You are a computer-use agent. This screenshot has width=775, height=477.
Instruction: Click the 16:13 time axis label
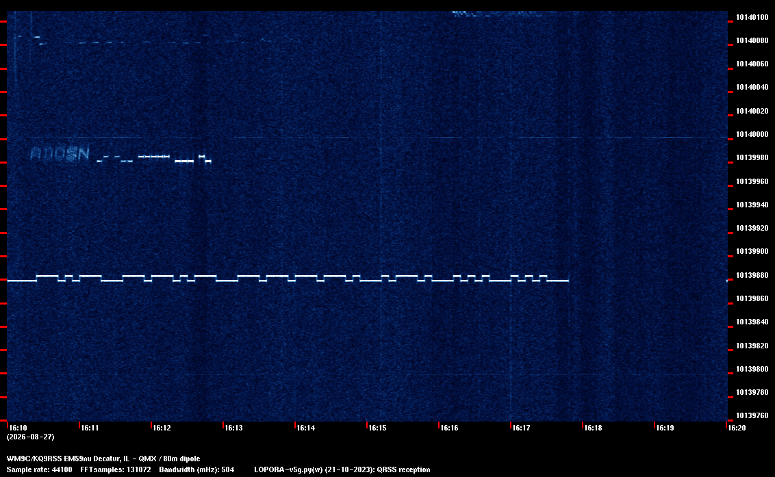pyautogui.click(x=233, y=428)
